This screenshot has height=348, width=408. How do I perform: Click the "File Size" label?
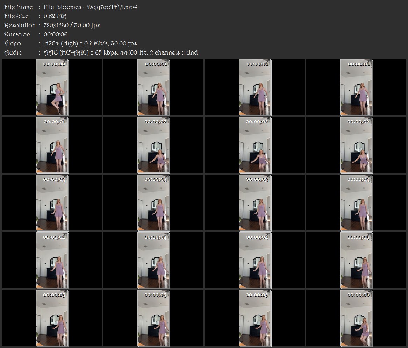pos(16,16)
